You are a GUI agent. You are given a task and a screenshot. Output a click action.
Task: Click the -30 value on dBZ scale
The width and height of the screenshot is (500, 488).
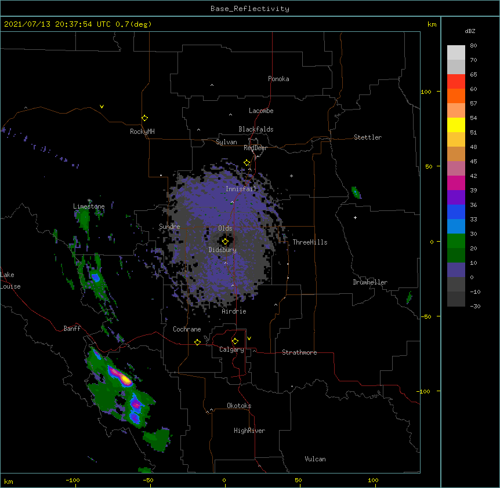pos(475,306)
